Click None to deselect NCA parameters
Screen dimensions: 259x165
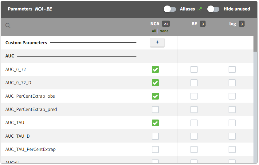[164, 31]
